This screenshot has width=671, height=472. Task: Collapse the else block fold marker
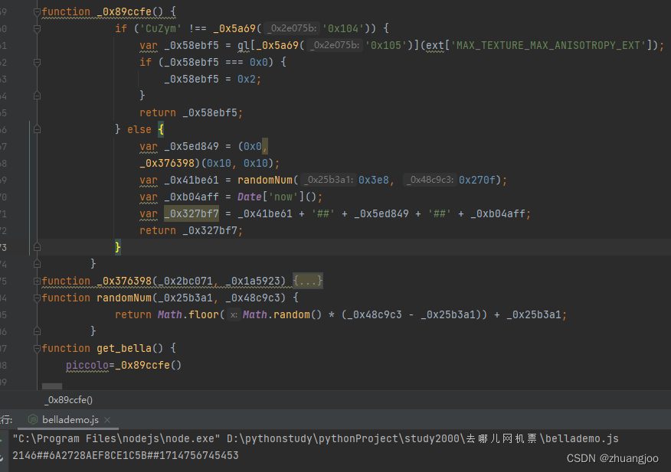point(38,129)
